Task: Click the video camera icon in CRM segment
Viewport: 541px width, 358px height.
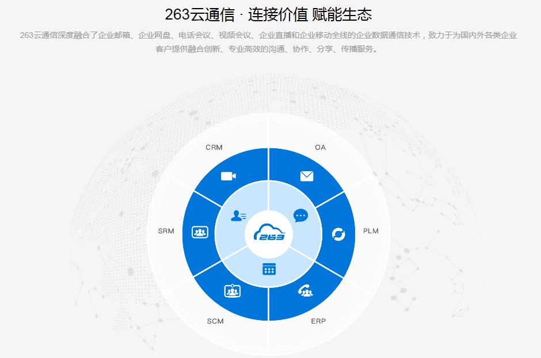Action: pos(228,176)
